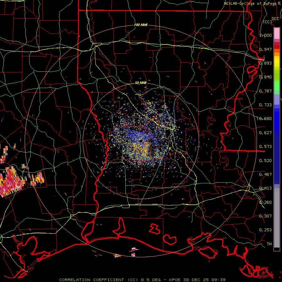Select the 0.467 scale value
Viewport: 282px width, 282px height.
coord(265,175)
